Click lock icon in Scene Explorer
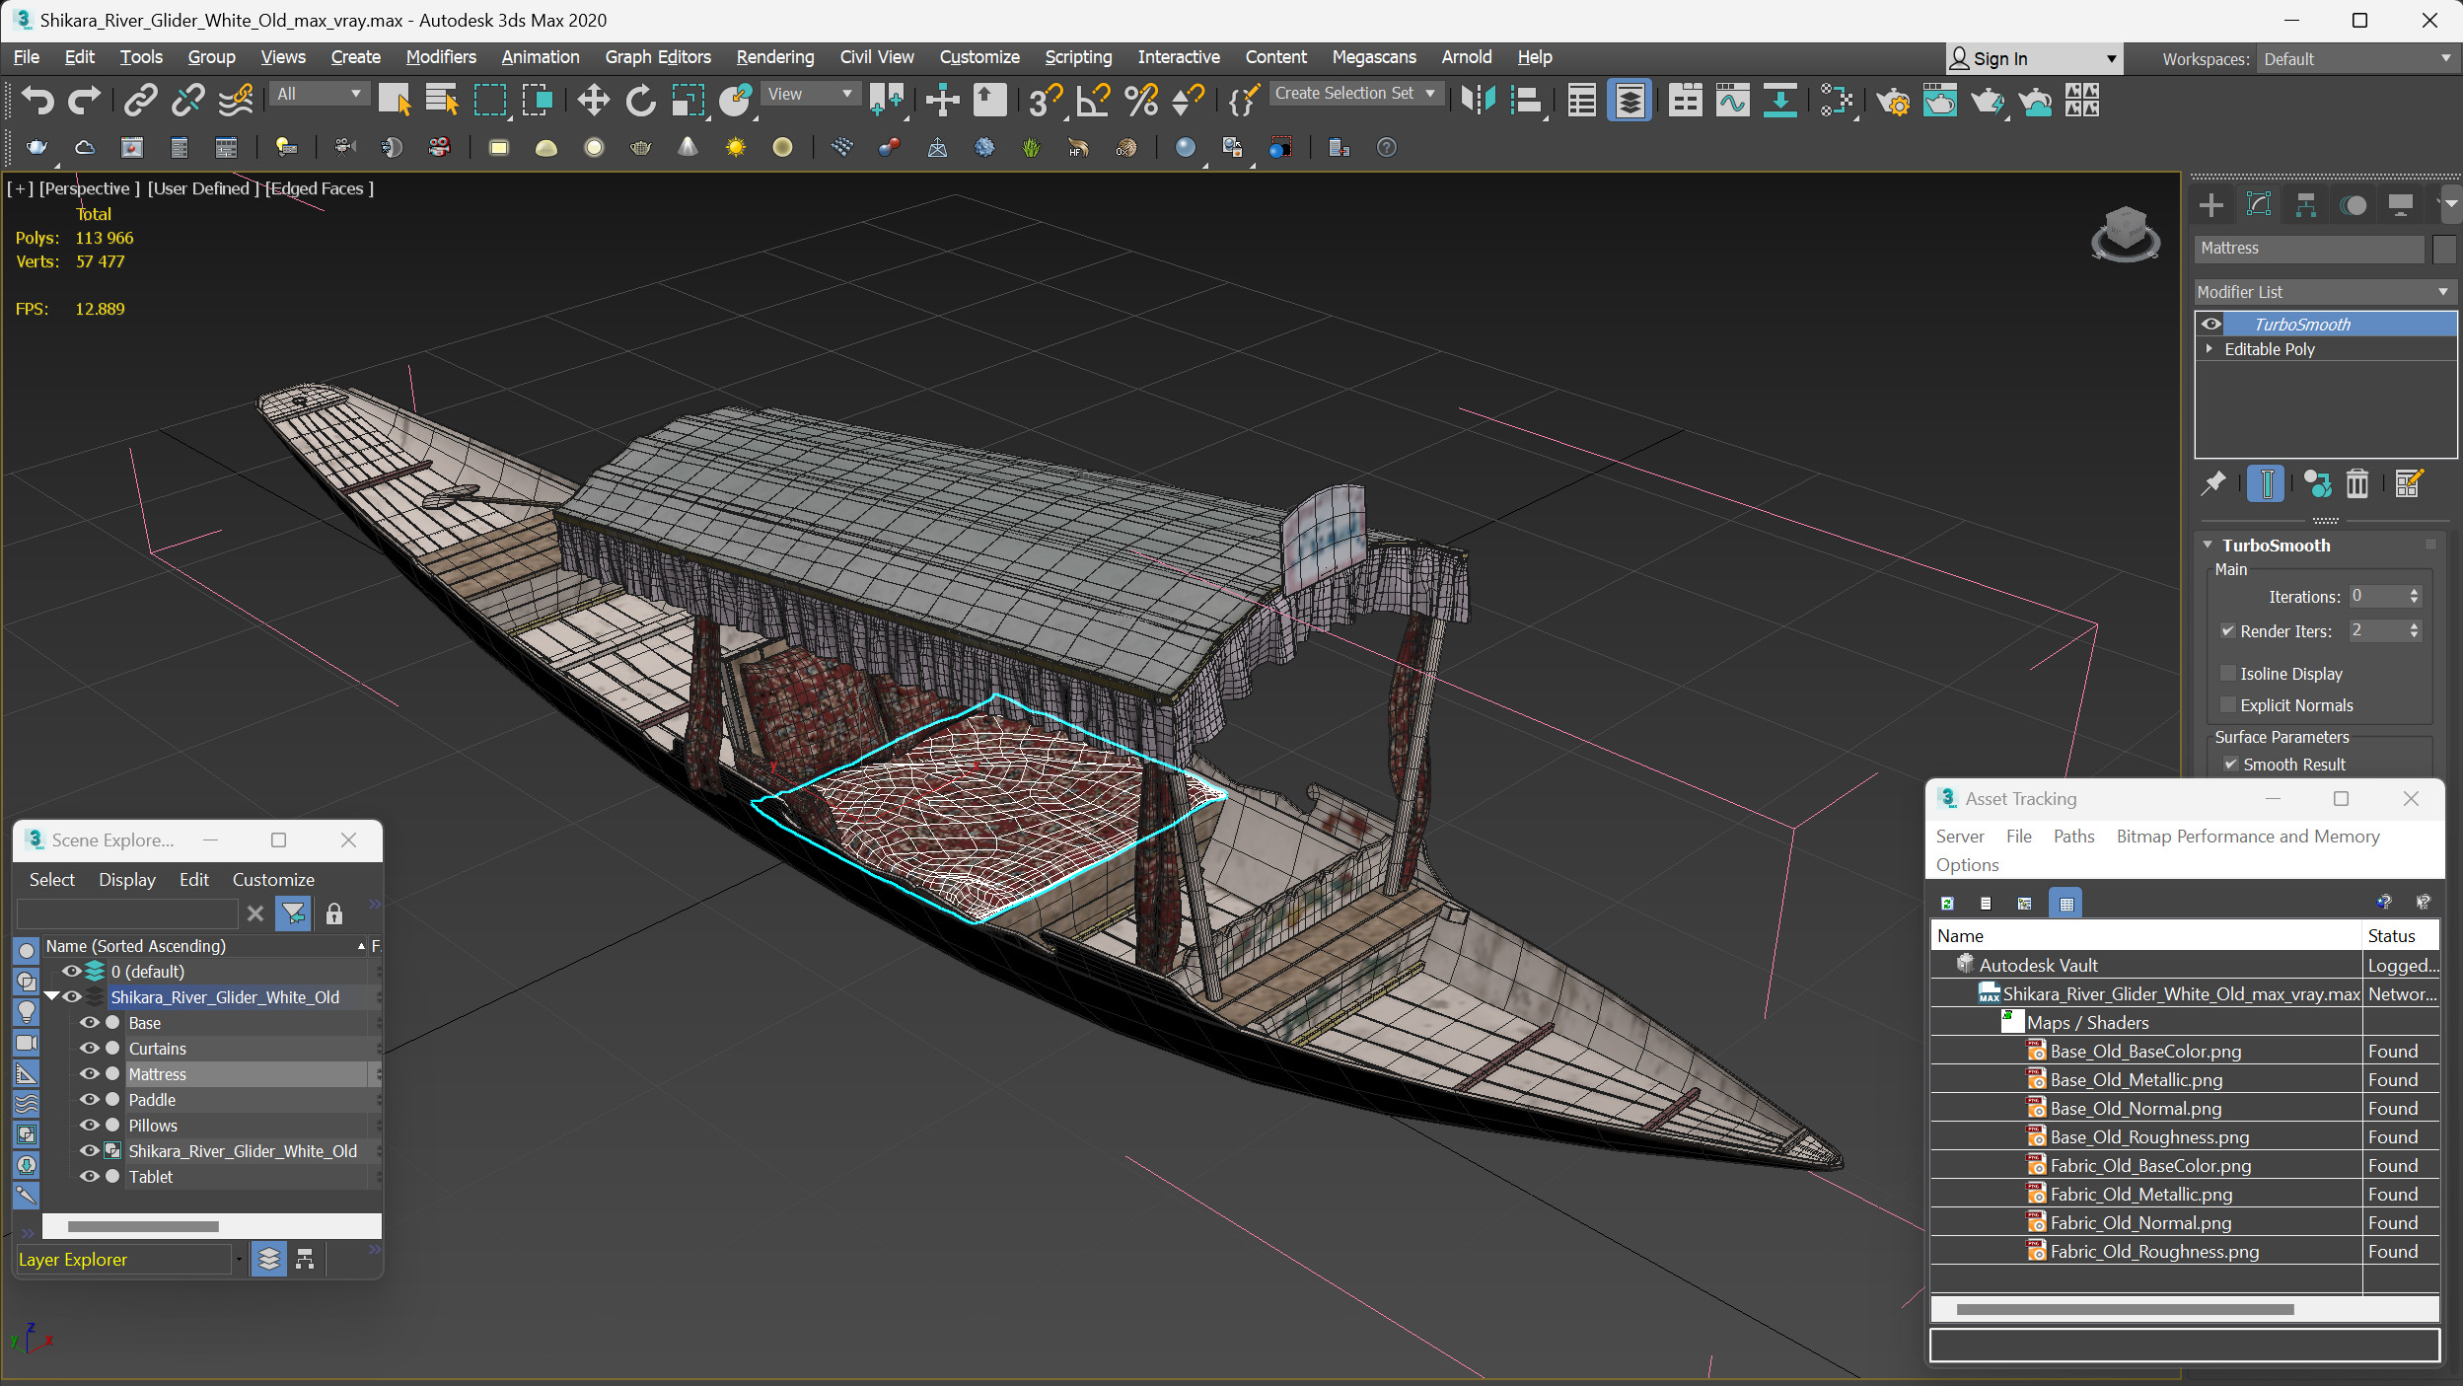 (x=334, y=913)
